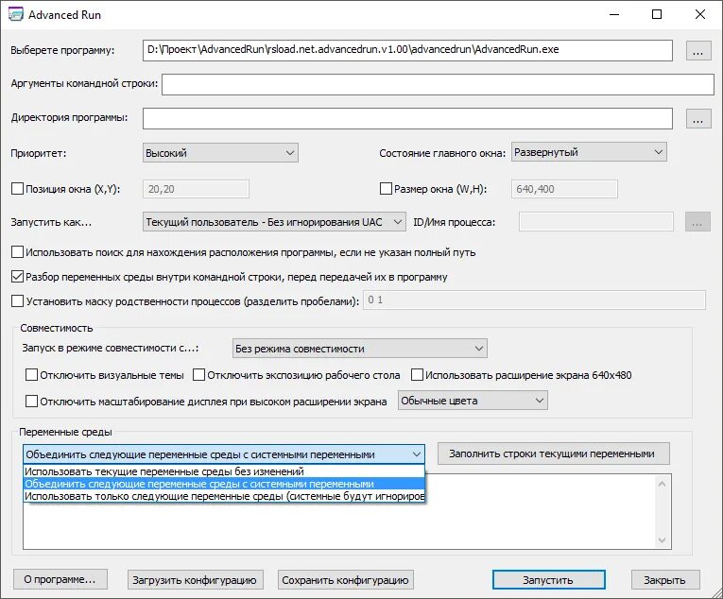Screen dimensions: 723x599
Task: Click the program path input field
Action: [407, 50]
